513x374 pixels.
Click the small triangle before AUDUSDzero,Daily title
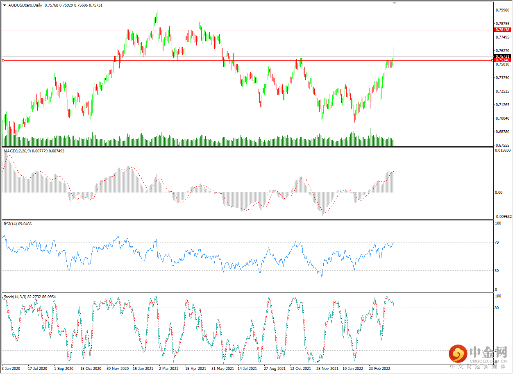tap(5, 5)
